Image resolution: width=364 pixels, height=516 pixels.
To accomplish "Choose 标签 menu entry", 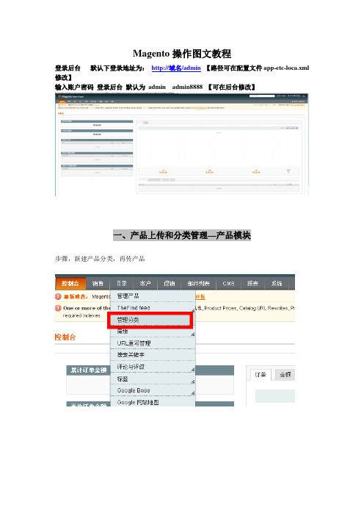I will coord(153,379).
